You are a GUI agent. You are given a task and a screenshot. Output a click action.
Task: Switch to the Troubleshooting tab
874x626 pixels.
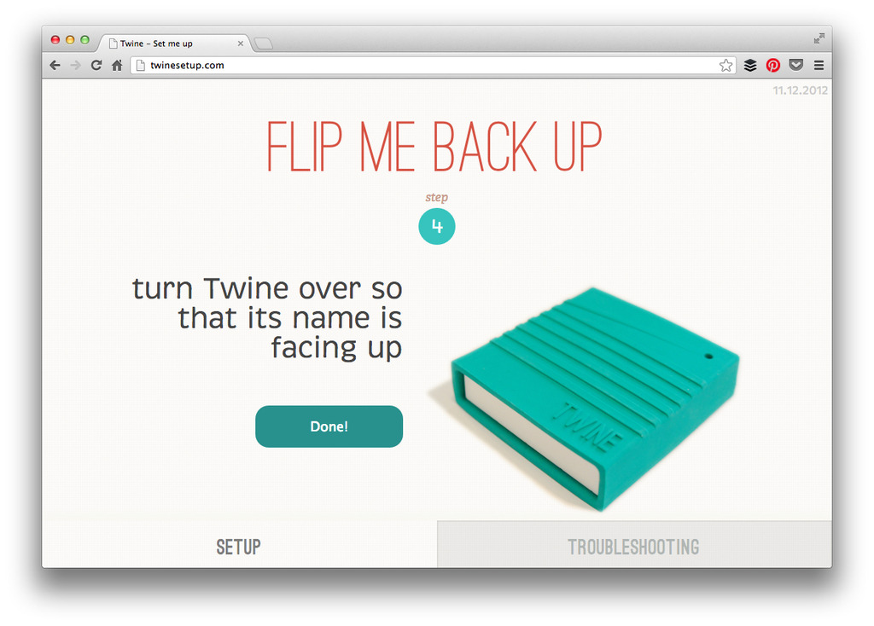[x=634, y=546]
